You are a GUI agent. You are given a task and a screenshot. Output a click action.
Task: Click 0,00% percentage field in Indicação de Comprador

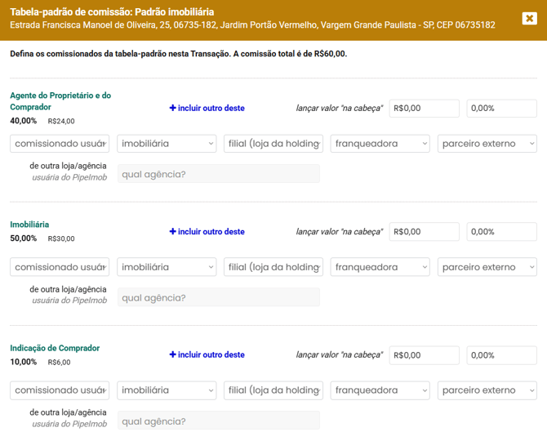click(501, 355)
